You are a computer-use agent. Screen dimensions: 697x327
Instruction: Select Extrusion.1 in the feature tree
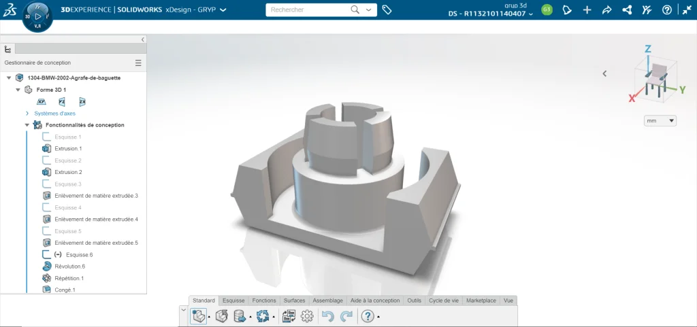pyautogui.click(x=67, y=149)
